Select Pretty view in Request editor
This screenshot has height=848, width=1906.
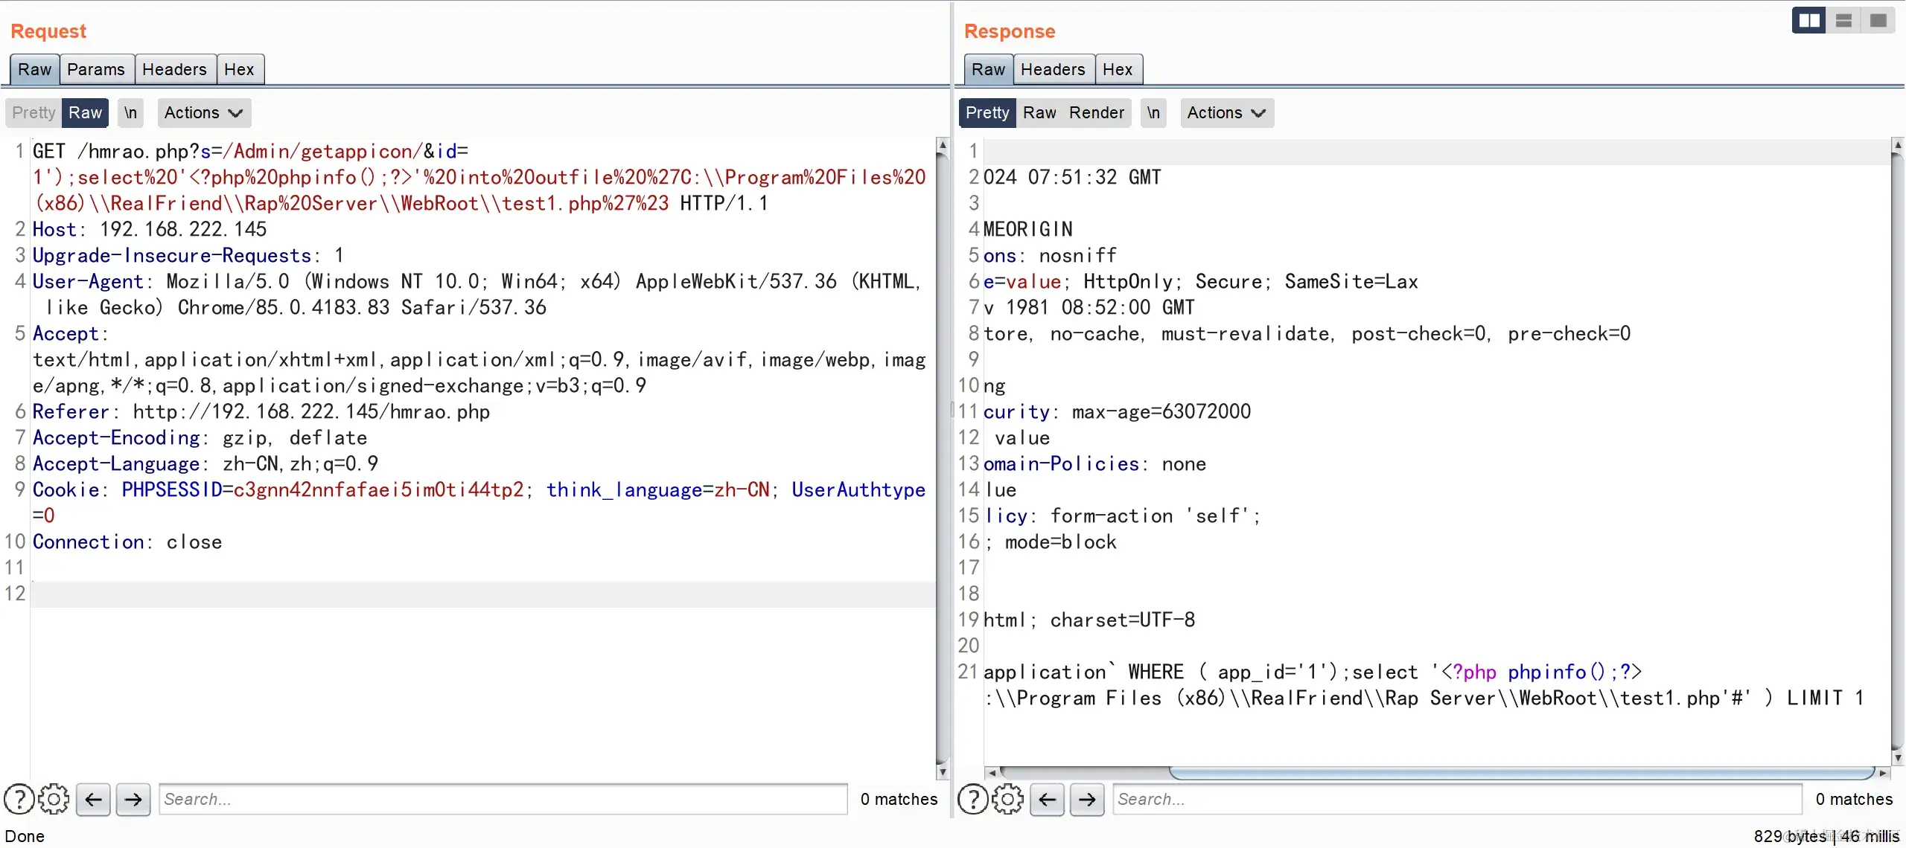tap(34, 113)
